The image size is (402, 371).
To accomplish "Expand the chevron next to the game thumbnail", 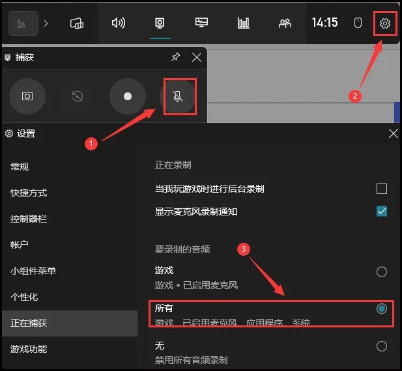I will point(46,23).
